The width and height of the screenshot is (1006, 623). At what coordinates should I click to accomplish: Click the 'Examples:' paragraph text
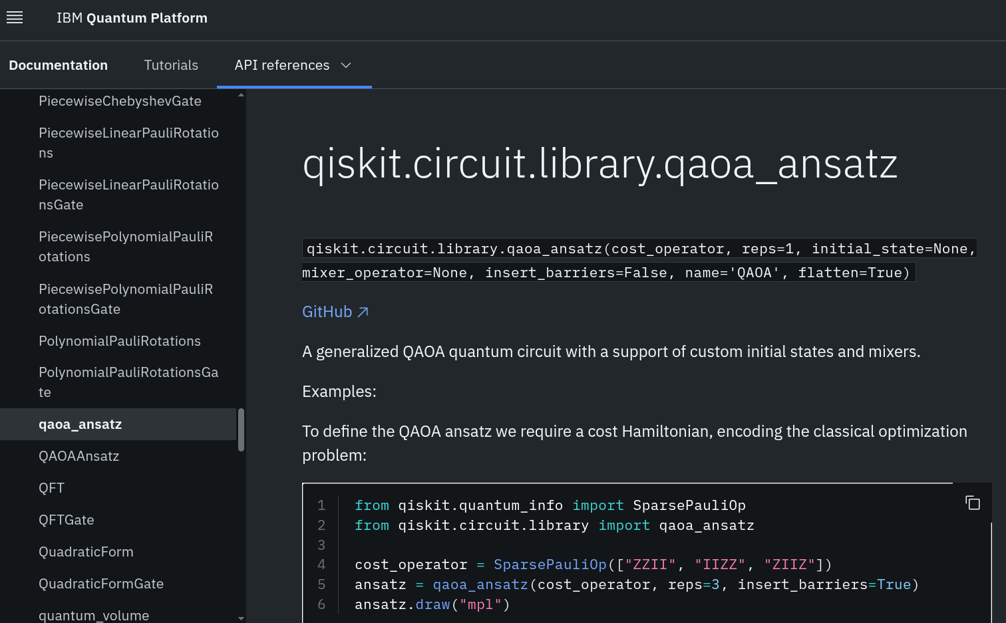coord(339,392)
